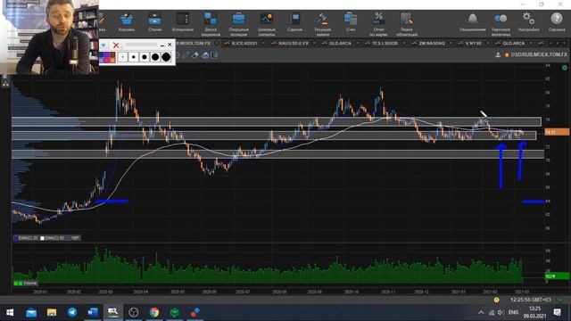Select the fourth brush size dot
Screen dimensions: 571x321
[x=155, y=57]
